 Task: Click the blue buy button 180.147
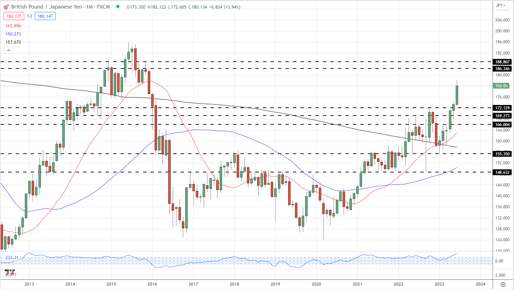45,16
